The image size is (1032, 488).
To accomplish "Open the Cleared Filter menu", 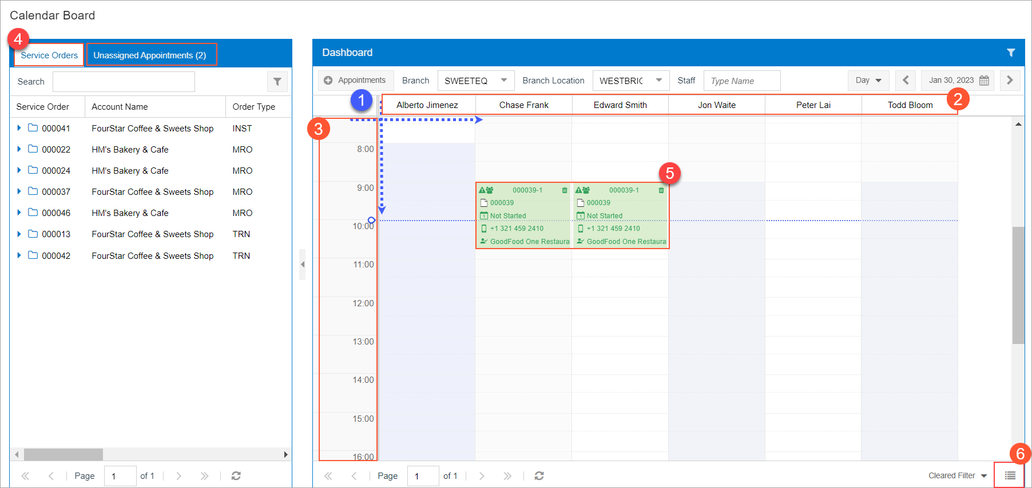I will click(957, 475).
